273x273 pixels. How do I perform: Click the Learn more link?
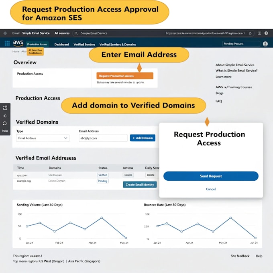click(x=224, y=77)
